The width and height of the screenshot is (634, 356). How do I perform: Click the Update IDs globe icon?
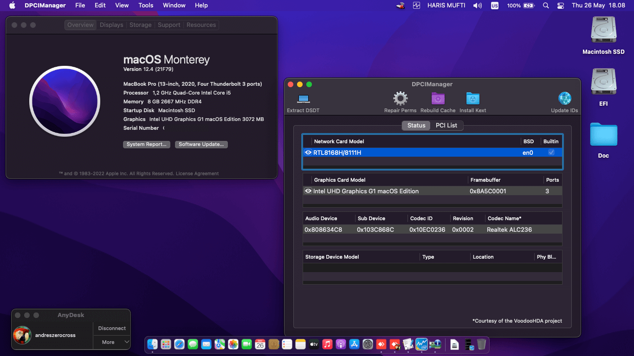[x=565, y=98]
